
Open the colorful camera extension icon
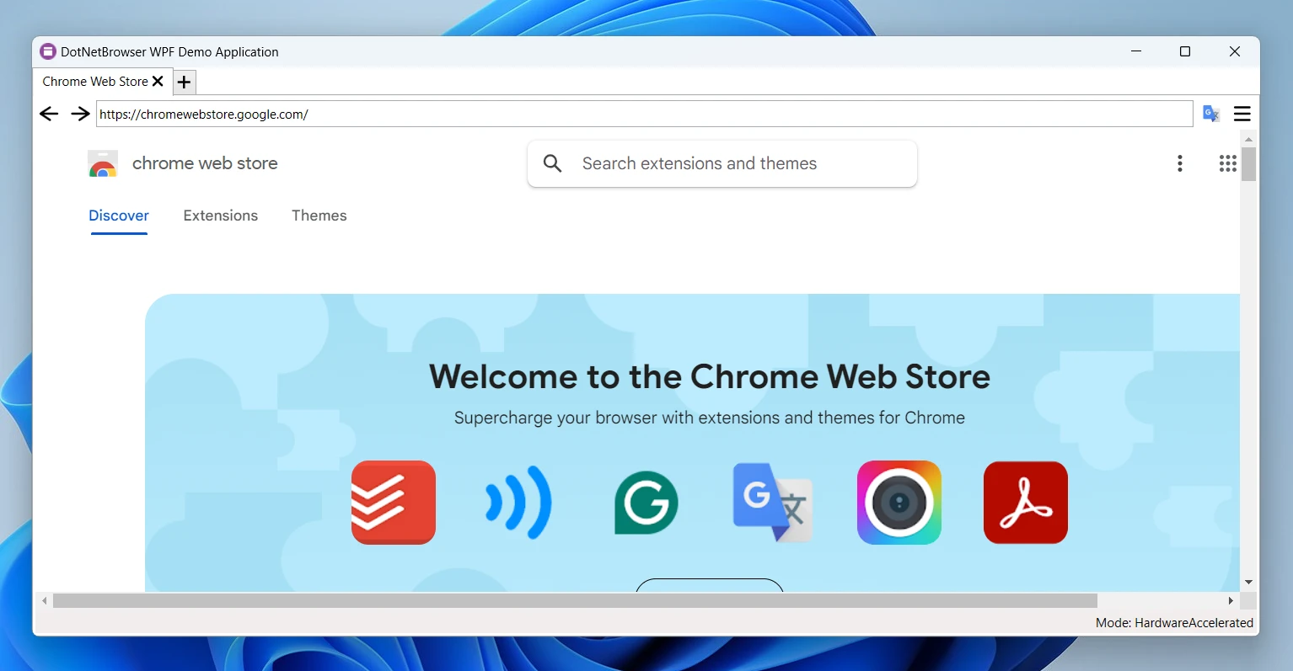[899, 503]
